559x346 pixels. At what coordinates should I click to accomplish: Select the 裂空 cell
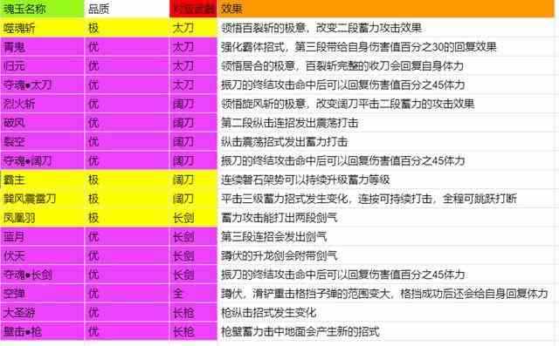pos(42,141)
